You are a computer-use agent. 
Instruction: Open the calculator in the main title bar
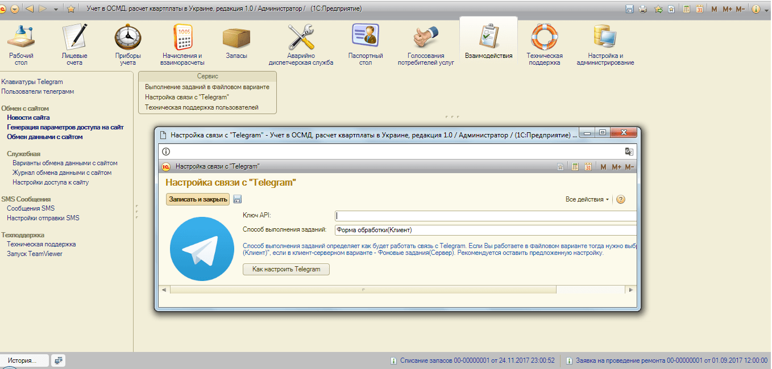pos(687,9)
